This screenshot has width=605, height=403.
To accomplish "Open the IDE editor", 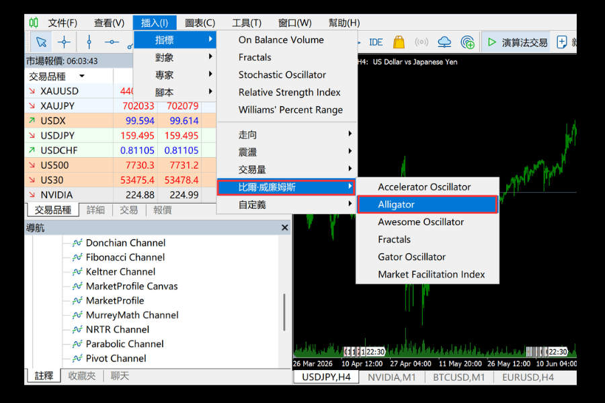I will coord(375,42).
